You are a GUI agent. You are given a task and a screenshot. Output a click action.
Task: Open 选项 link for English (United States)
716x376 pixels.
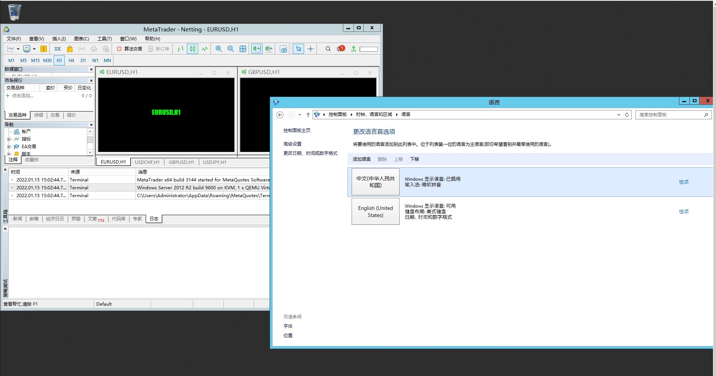coord(683,212)
